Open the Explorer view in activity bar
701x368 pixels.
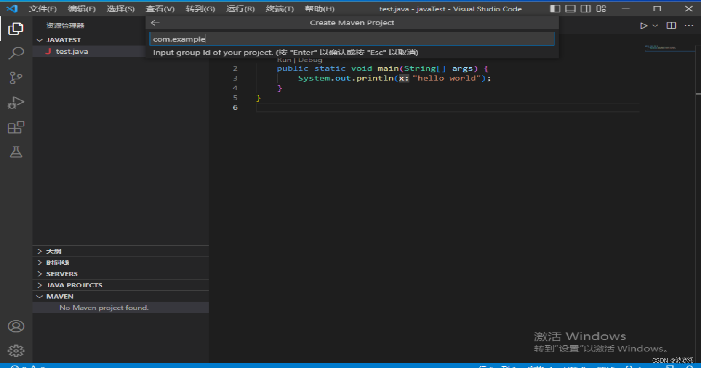coord(16,29)
